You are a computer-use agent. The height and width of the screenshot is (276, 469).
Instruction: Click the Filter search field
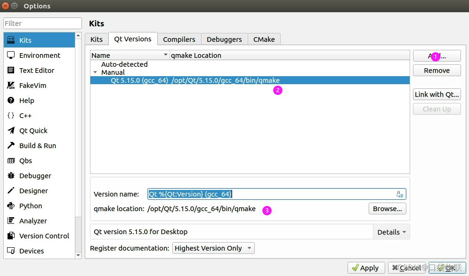(42, 24)
